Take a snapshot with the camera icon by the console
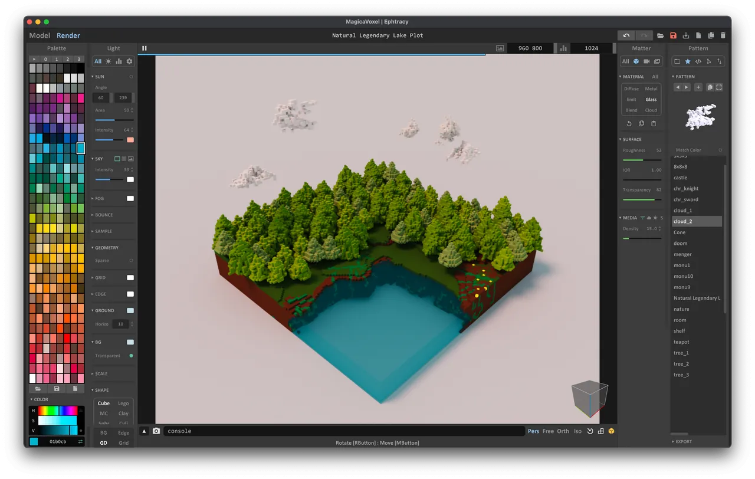The width and height of the screenshot is (755, 479). pyautogui.click(x=156, y=431)
